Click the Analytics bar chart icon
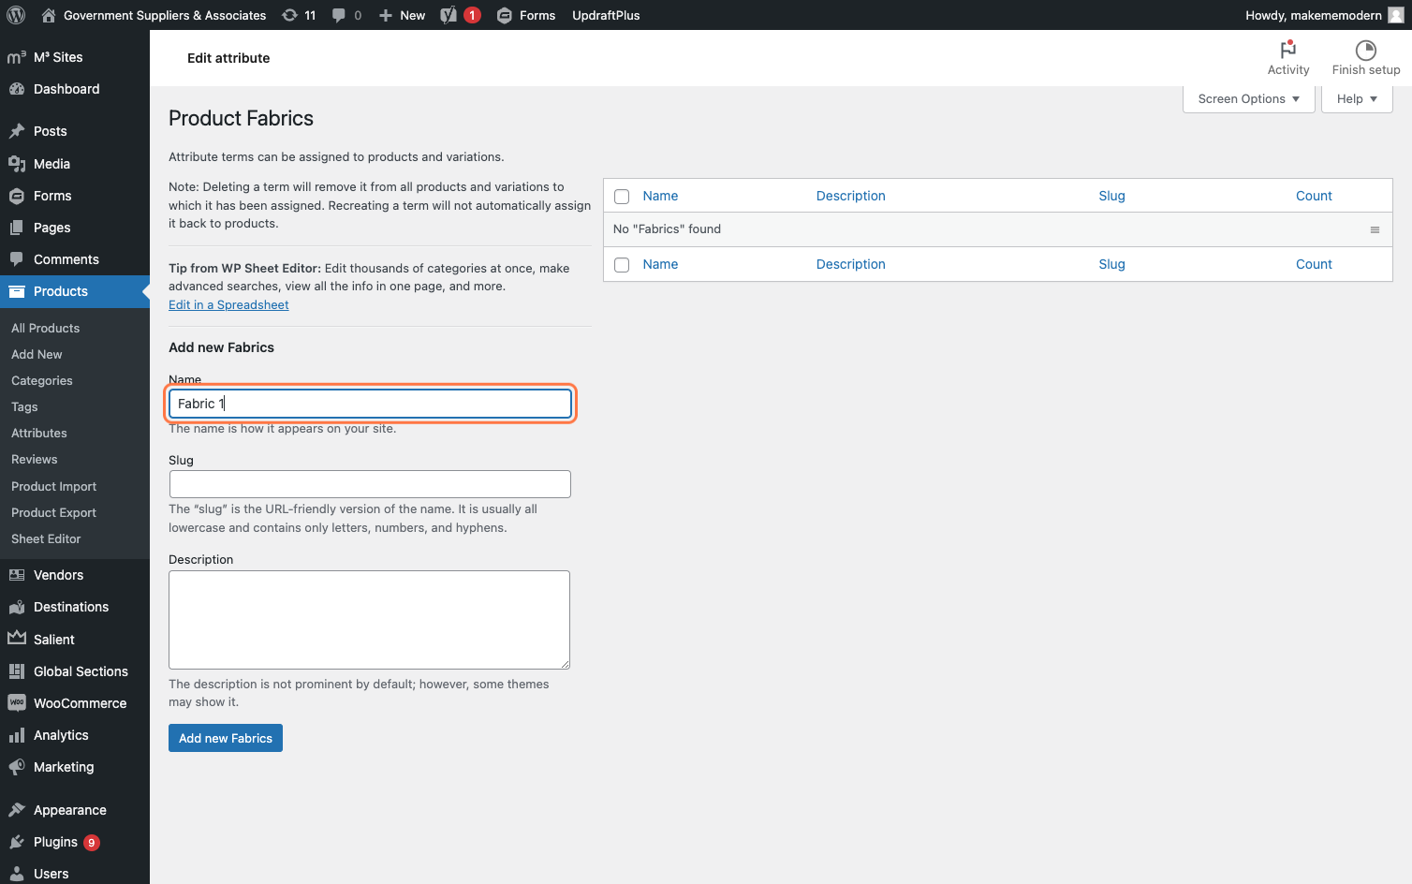Image resolution: width=1412 pixels, height=884 pixels. [17, 735]
